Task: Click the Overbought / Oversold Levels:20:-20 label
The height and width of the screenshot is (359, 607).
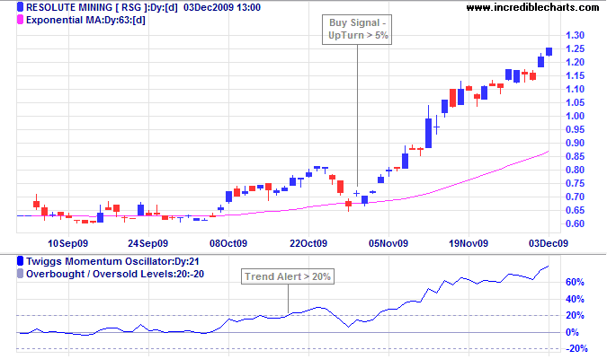Action: point(115,274)
